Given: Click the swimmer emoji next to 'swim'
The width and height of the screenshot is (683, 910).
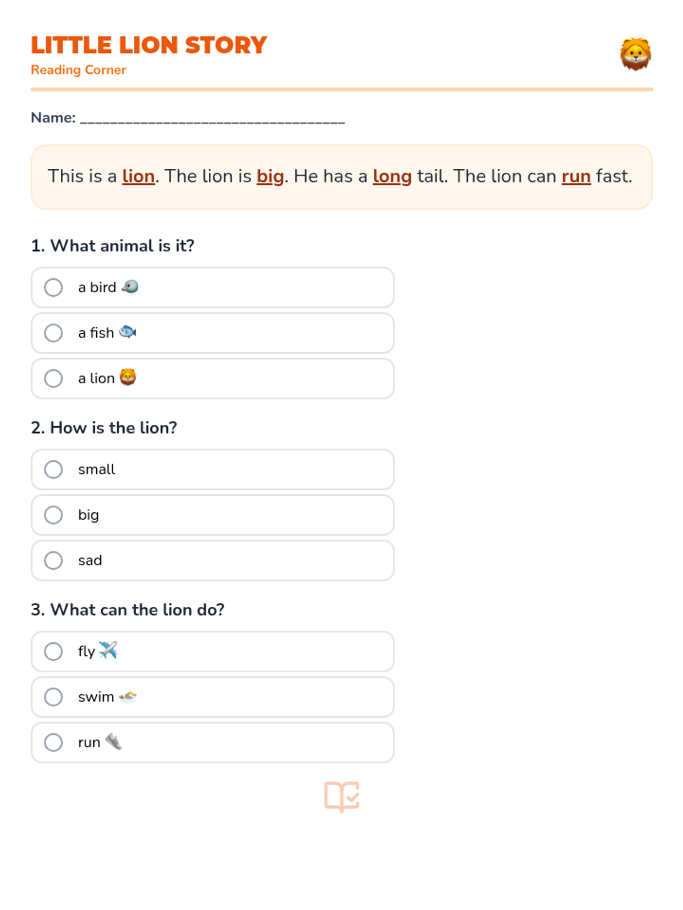Looking at the screenshot, I should point(127,697).
